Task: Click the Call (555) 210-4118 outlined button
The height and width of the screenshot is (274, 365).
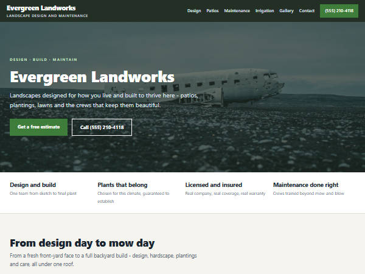Action: pos(102,127)
